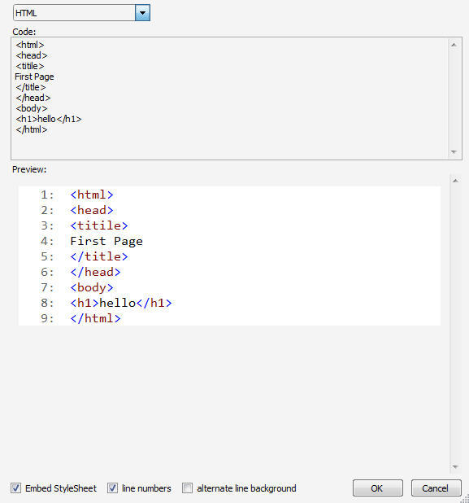Screen dimensions: 469x503
Task: Click '<h1>hello</h1>' line in Code box
Action: (49, 119)
